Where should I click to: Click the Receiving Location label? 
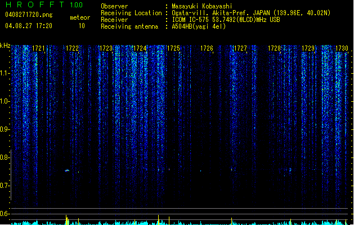coord(131,13)
